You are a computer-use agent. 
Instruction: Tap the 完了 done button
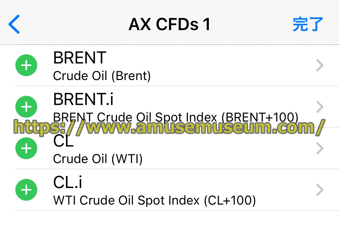[308, 24]
